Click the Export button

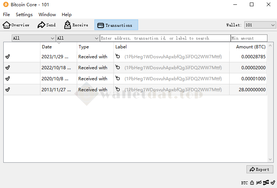pos(260,169)
